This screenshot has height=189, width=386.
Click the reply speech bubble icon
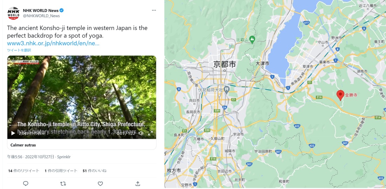click(26, 184)
